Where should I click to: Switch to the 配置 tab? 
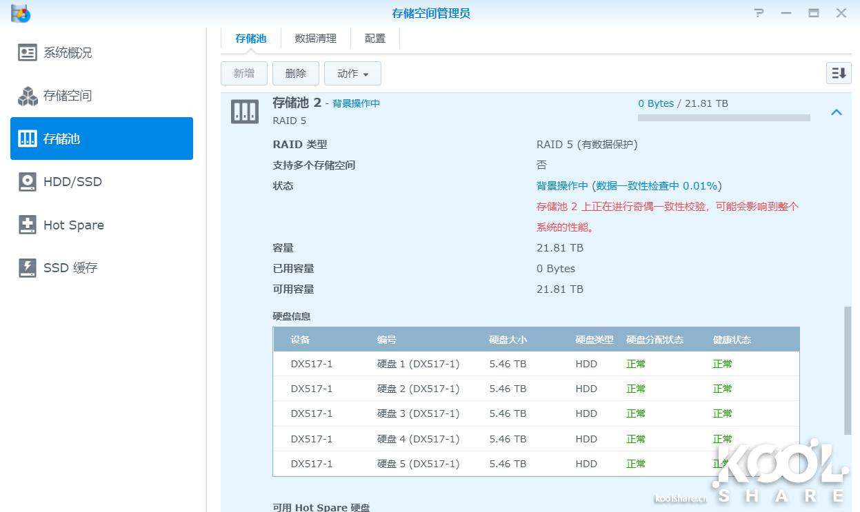(375, 39)
